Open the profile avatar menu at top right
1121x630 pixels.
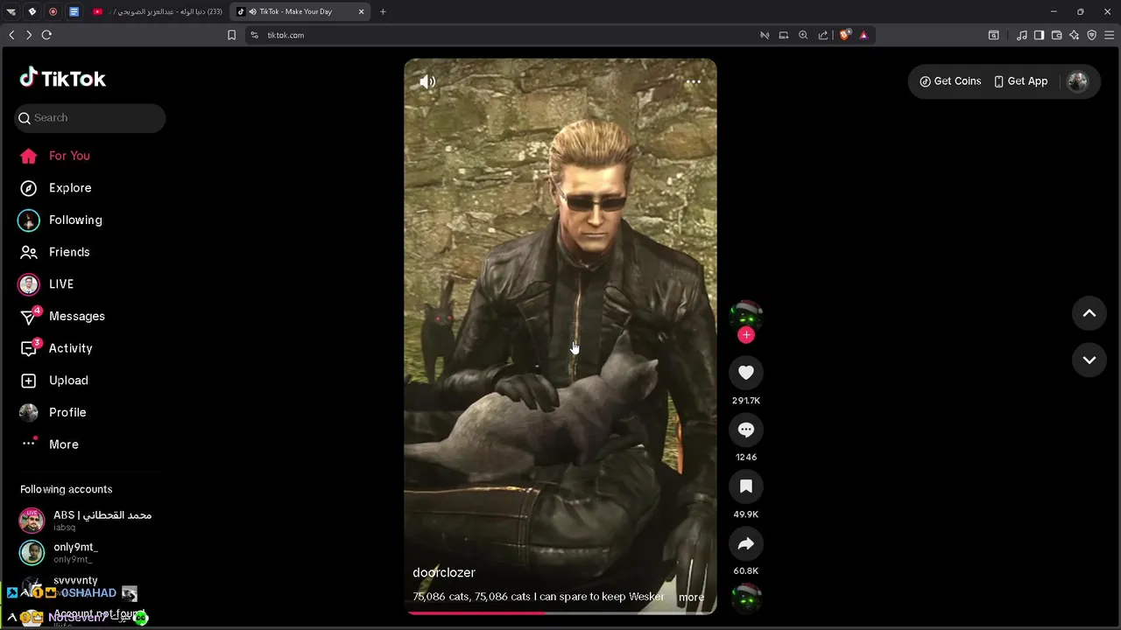1077,81
